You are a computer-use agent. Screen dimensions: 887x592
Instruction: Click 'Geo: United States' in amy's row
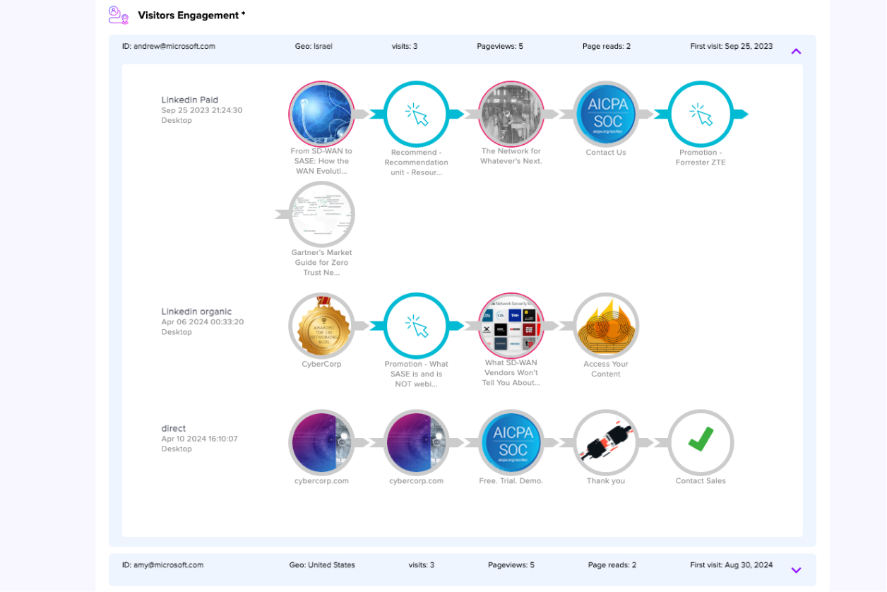[322, 565]
